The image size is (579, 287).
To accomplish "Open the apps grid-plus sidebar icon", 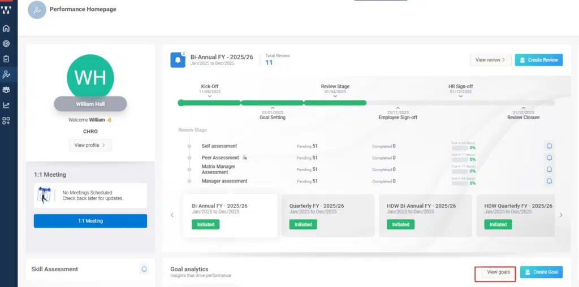I will pos(6,121).
